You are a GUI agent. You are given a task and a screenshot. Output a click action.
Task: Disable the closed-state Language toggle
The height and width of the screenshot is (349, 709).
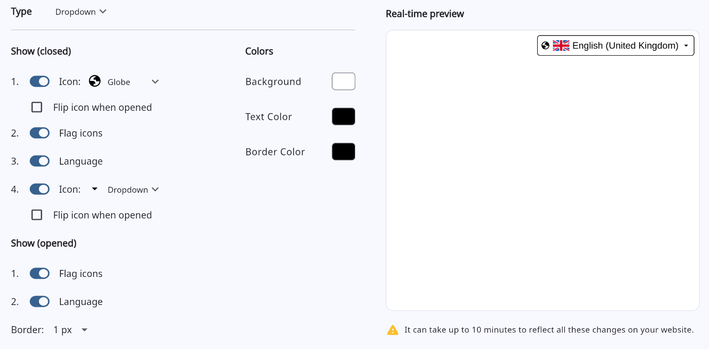point(40,161)
